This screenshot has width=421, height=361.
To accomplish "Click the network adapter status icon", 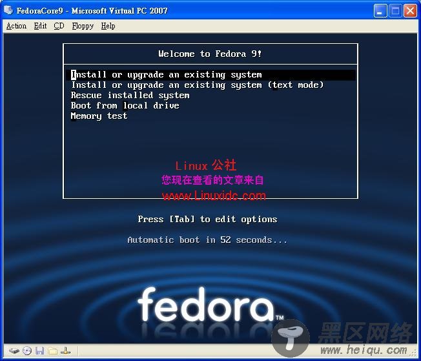I will tap(65, 351).
